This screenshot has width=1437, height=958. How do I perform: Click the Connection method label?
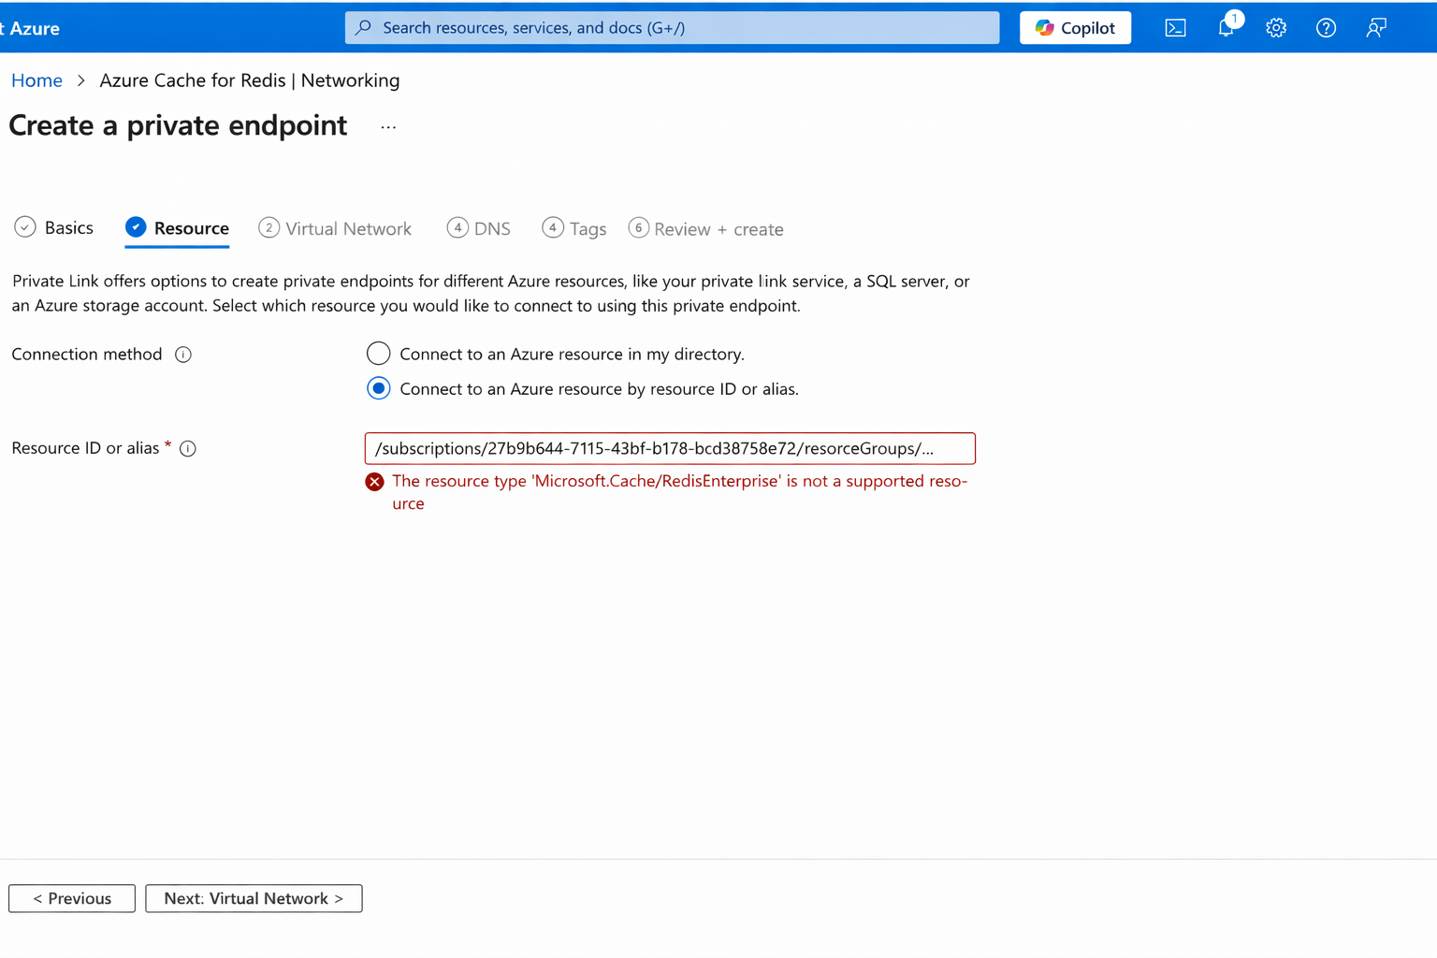(x=87, y=354)
